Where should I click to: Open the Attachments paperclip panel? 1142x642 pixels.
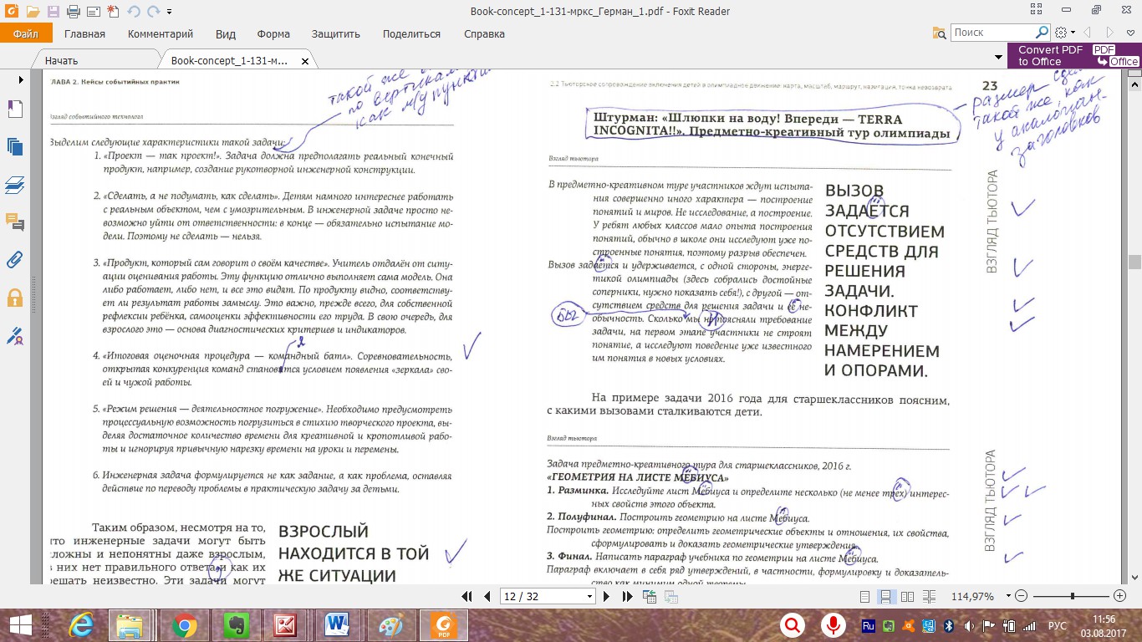tap(14, 259)
